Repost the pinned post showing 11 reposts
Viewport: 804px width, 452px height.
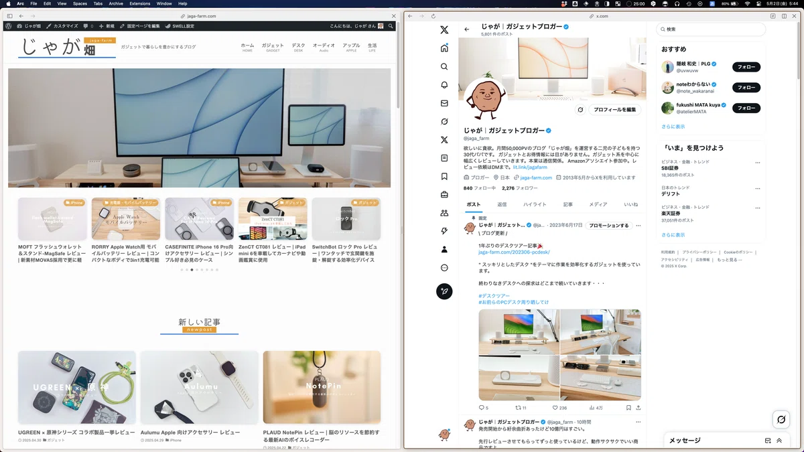tap(518, 407)
